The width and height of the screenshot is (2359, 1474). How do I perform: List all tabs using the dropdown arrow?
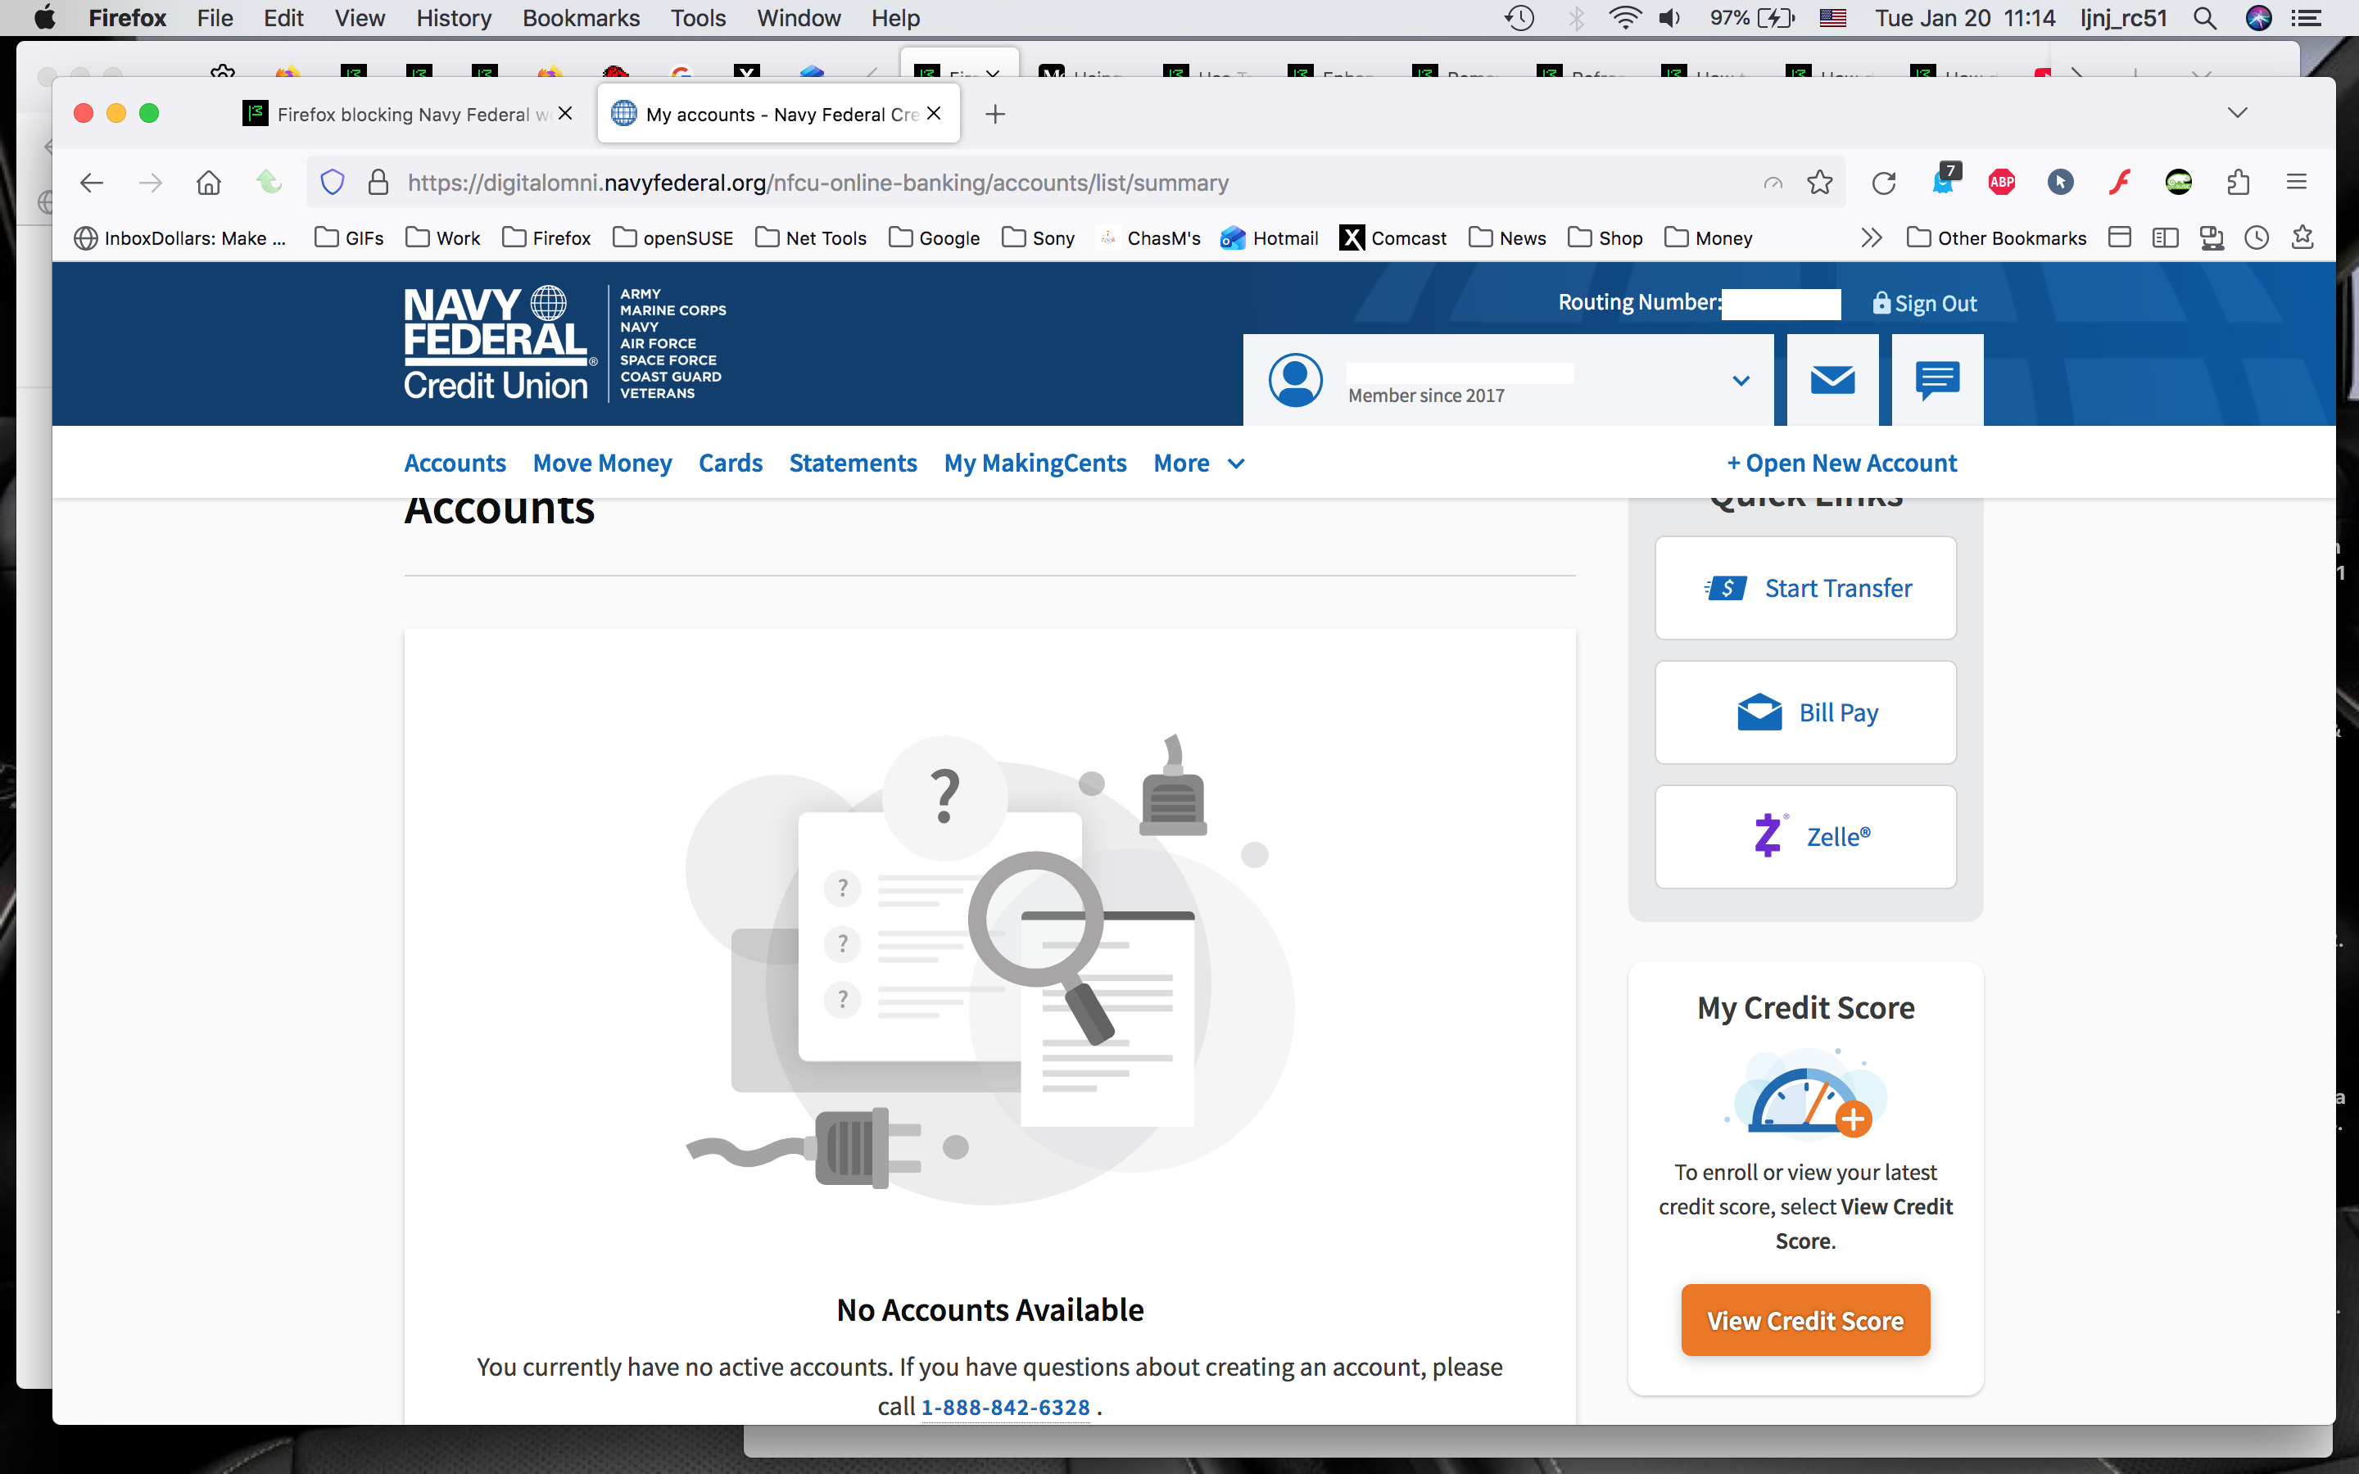[x=2237, y=113]
